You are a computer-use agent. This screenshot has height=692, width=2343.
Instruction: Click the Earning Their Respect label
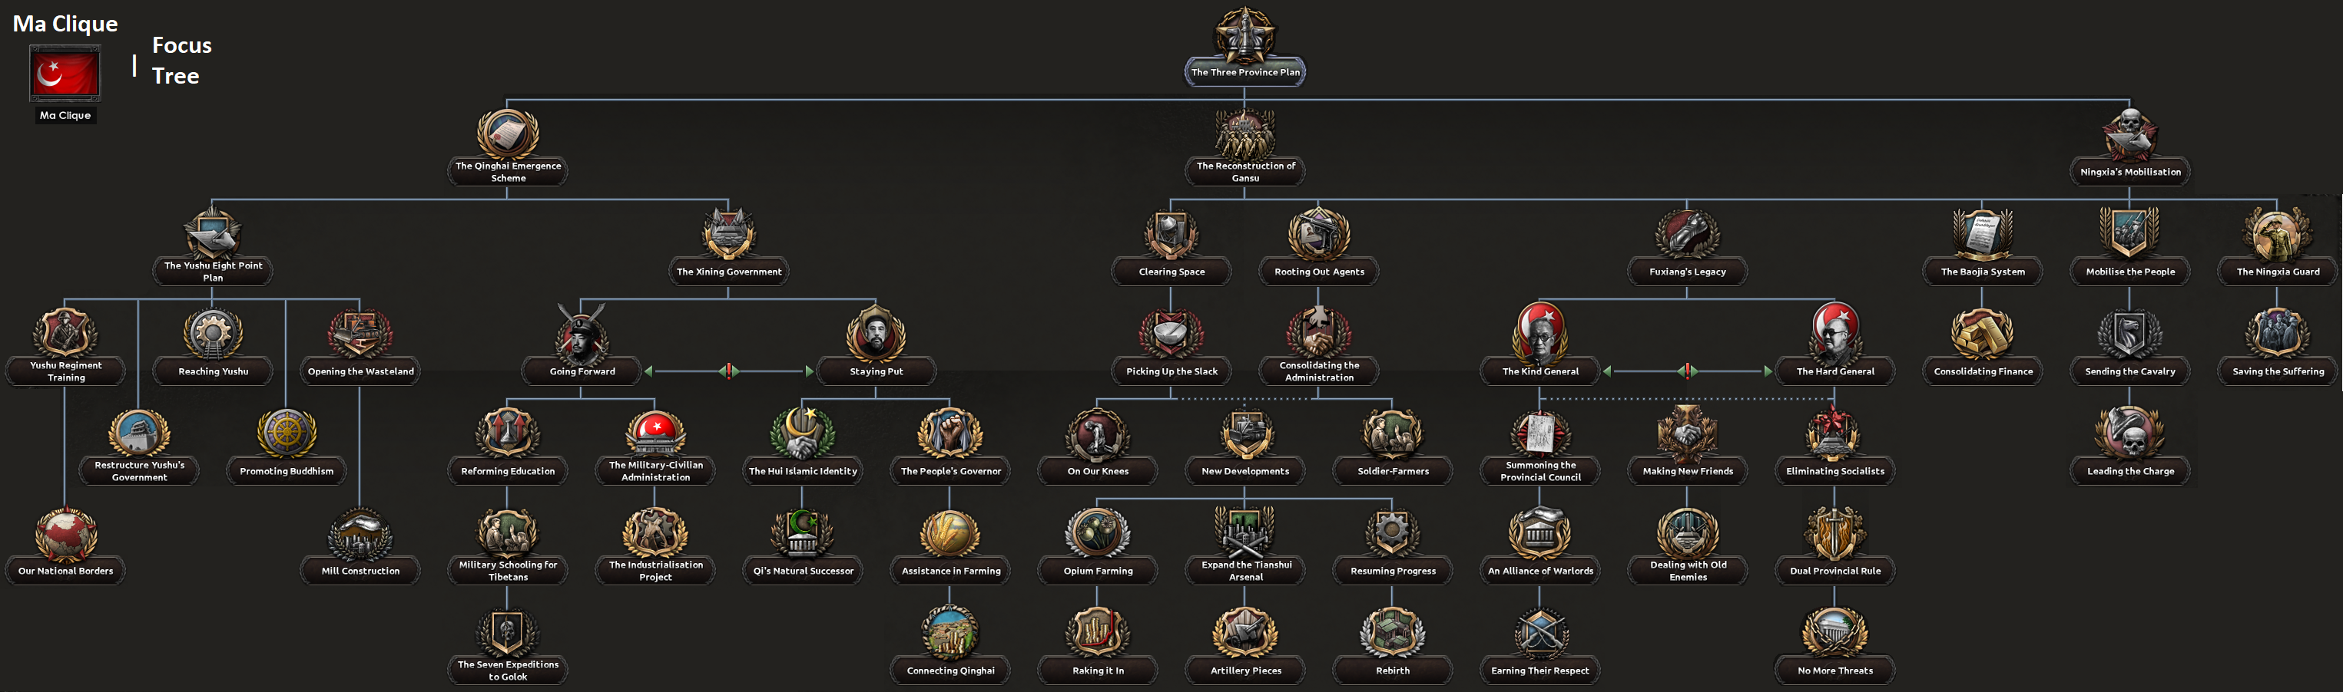1540,671
